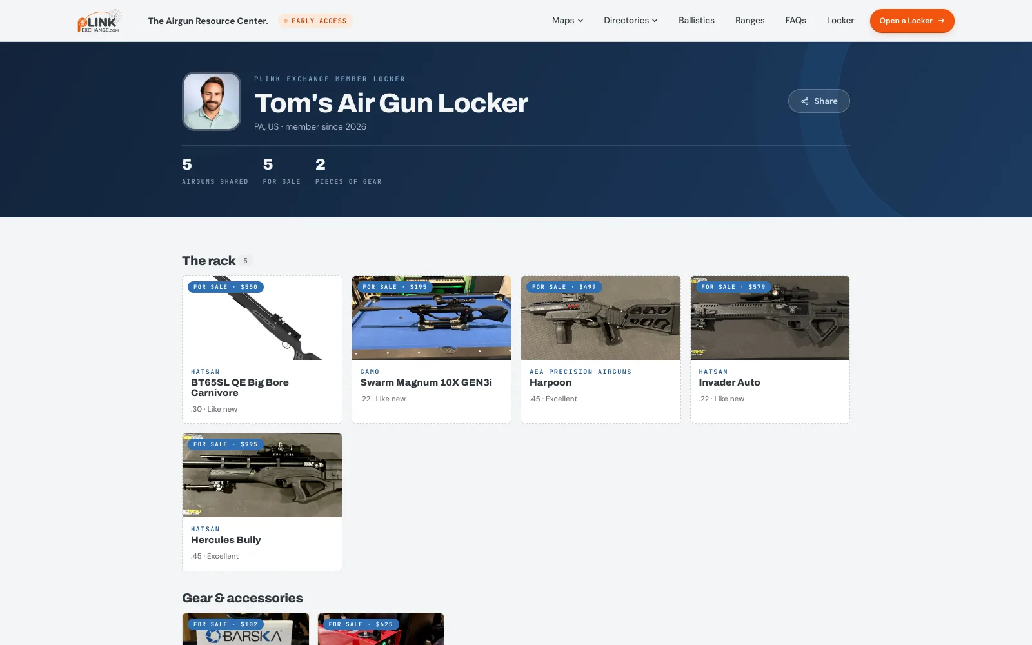
Task: Click the GAMO brand label
Action: tap(370, 372)
